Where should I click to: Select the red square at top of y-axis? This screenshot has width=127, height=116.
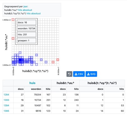pos(13,20)
